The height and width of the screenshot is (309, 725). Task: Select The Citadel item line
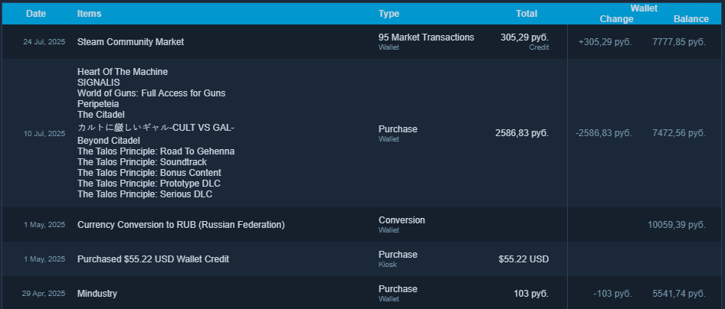(x=101, y=115)
